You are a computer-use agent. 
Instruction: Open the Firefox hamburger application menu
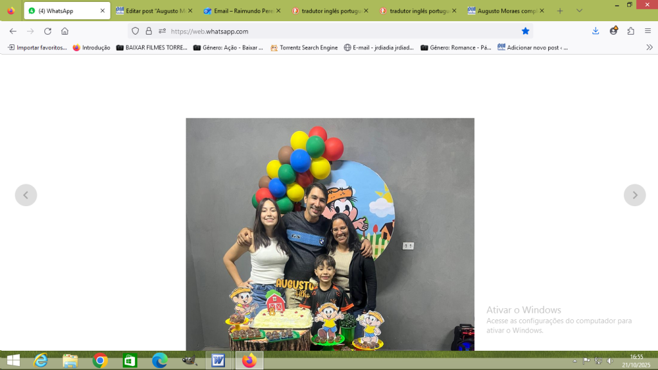tap(648, 31)
